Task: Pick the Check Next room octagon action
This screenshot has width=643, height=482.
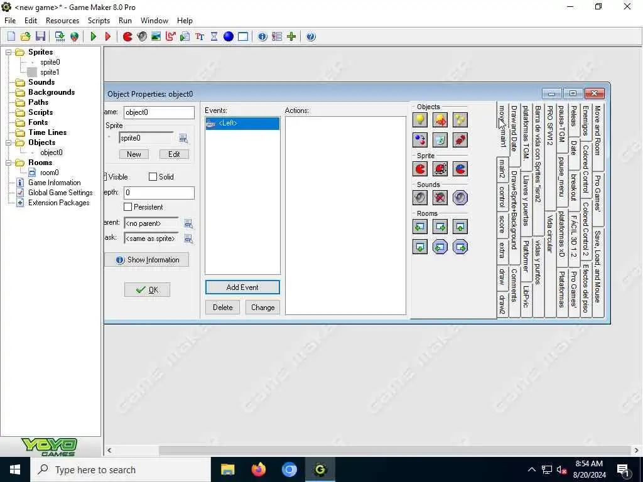Action: click(460, 247)
